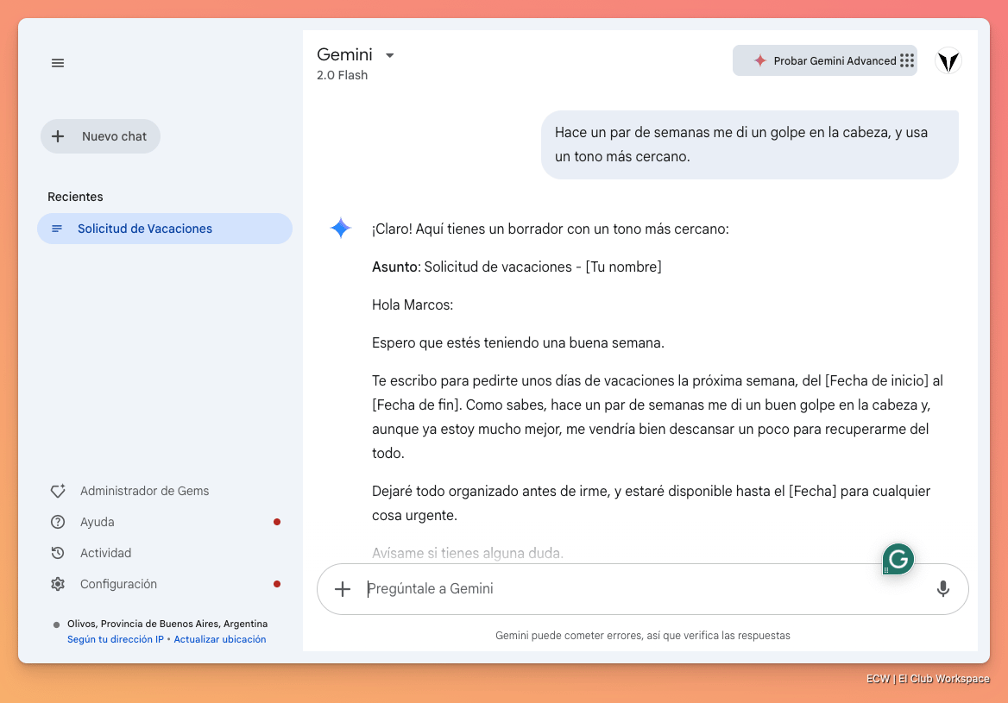Viewport: 1008px width, 703px height.
Task: Open Administrador de Gems
Action: click(144, 491)
